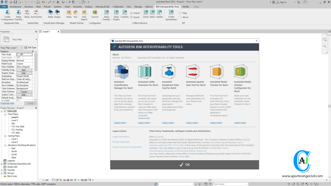
Task: Open the Manage ribbon menu
Action: 138,6
